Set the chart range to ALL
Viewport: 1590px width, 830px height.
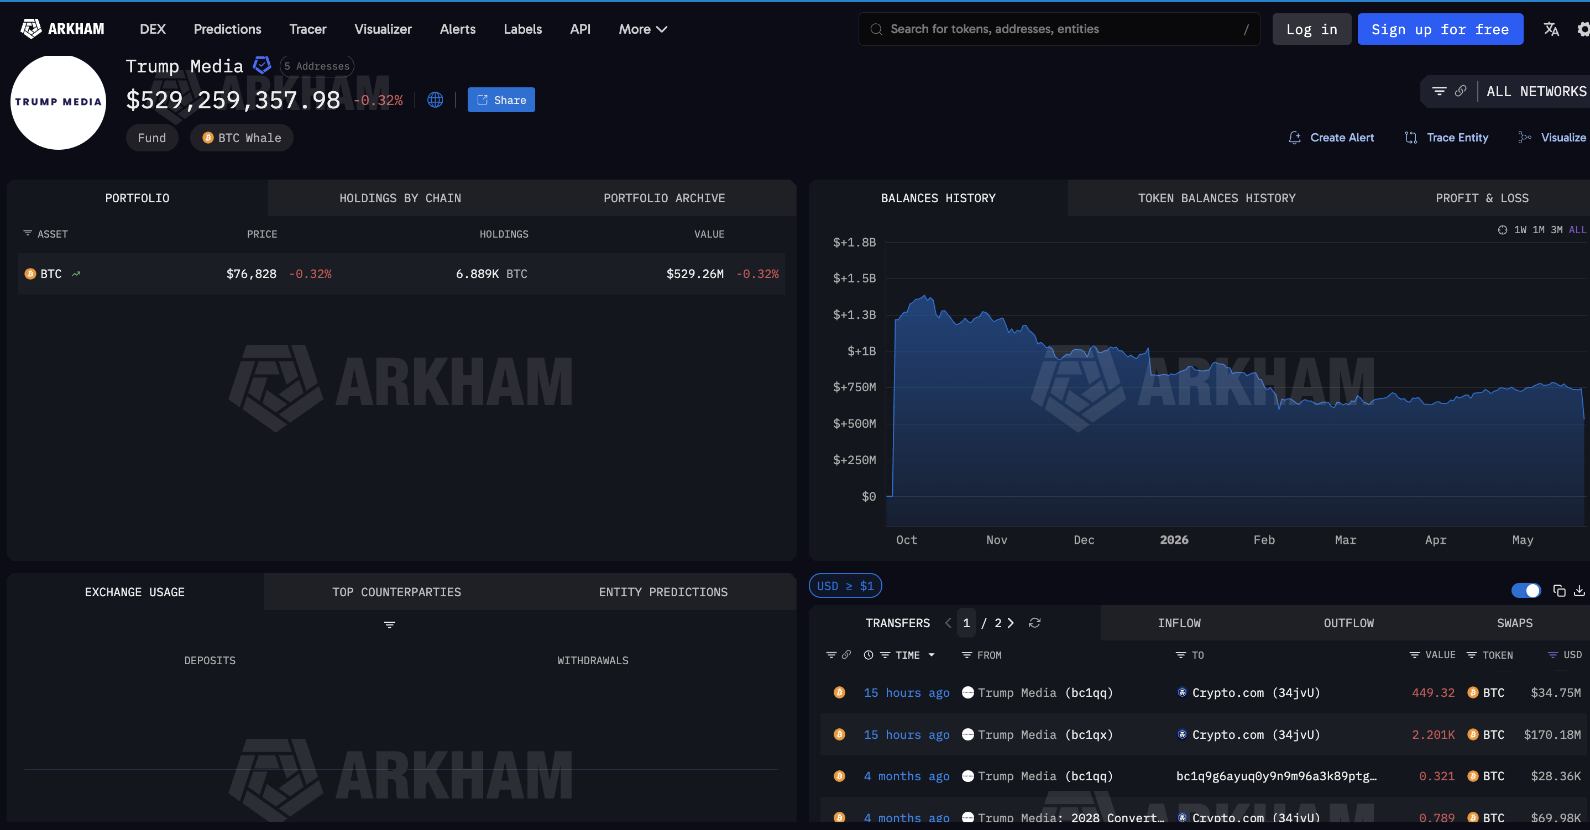coord(1578,230)
